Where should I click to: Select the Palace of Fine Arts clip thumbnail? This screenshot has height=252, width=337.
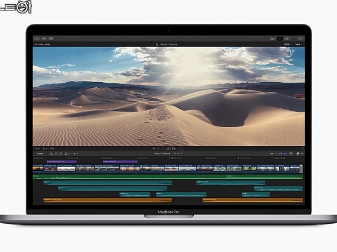tap(85, 168)
